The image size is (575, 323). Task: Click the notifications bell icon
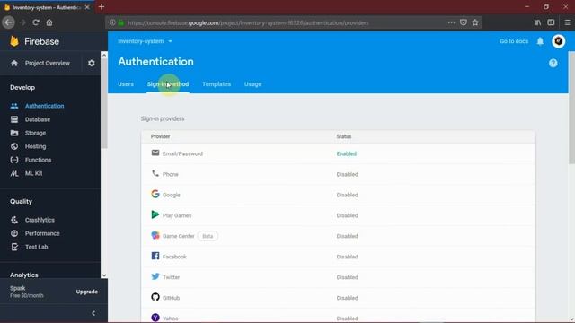[x=540, y=41]
